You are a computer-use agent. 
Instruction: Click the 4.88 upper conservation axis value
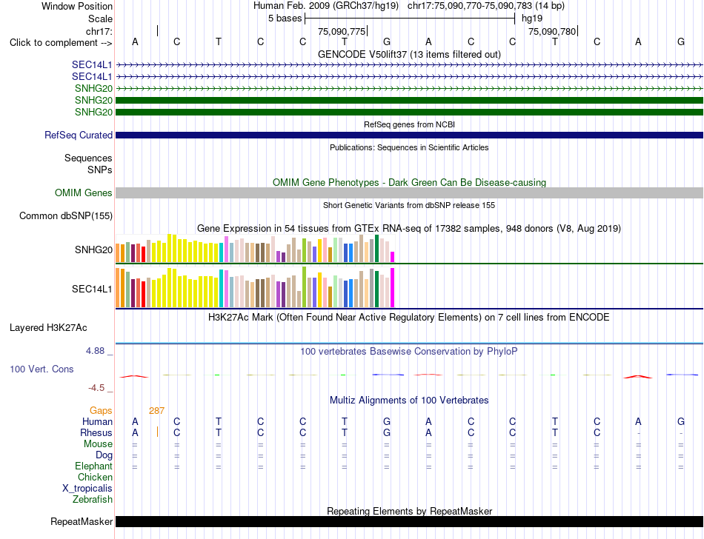[x=96, y=351]
